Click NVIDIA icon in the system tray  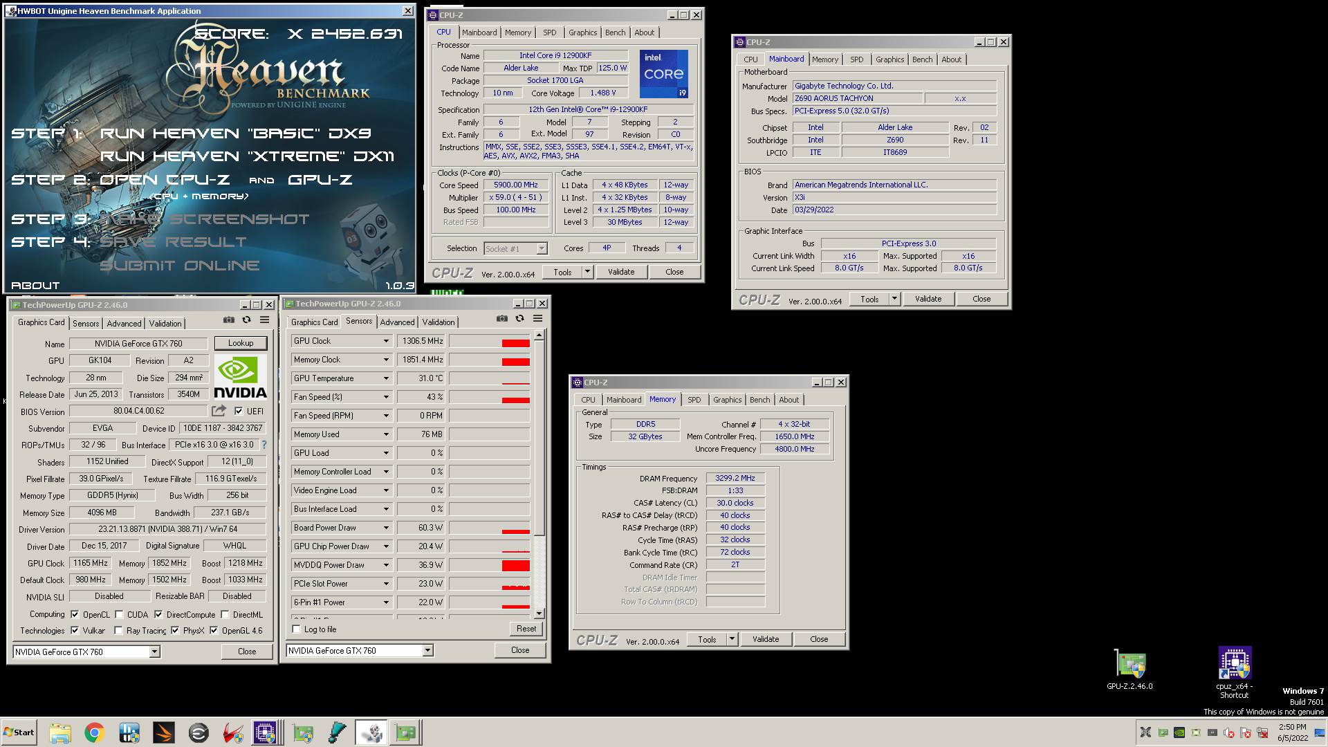click(x=1179, y=732)
